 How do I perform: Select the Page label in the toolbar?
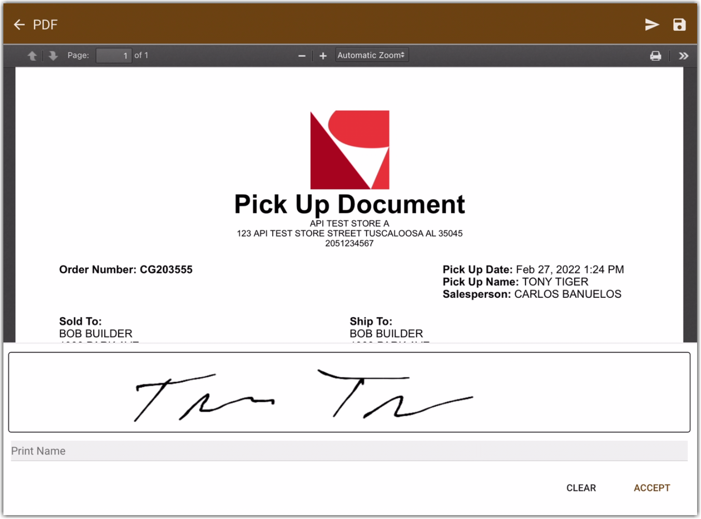(x=78, y=55)
